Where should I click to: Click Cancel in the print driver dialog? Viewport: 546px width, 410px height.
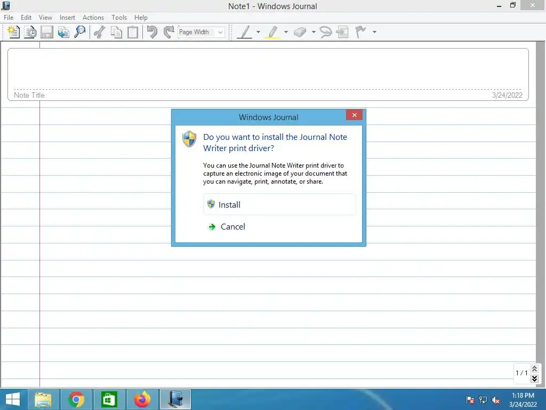click(279, 226)
